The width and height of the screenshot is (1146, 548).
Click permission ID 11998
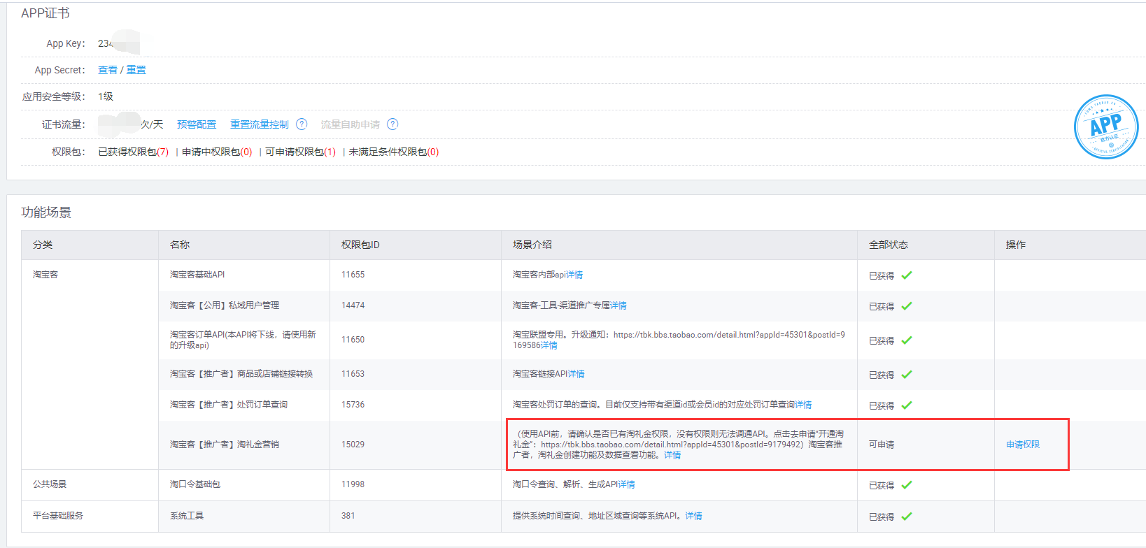(x=353, y=484)
